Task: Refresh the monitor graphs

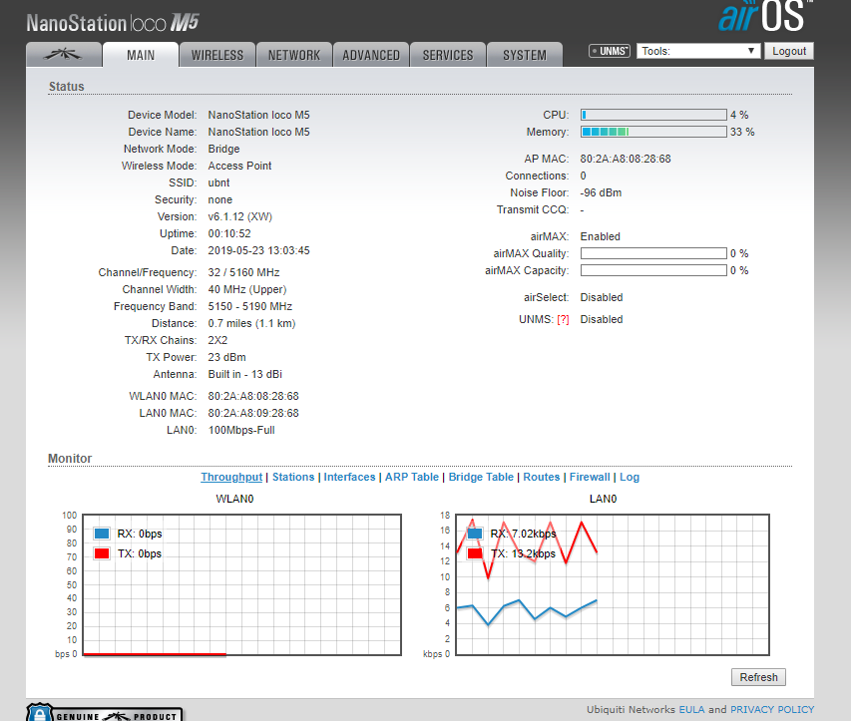Action: pos(758,677)
